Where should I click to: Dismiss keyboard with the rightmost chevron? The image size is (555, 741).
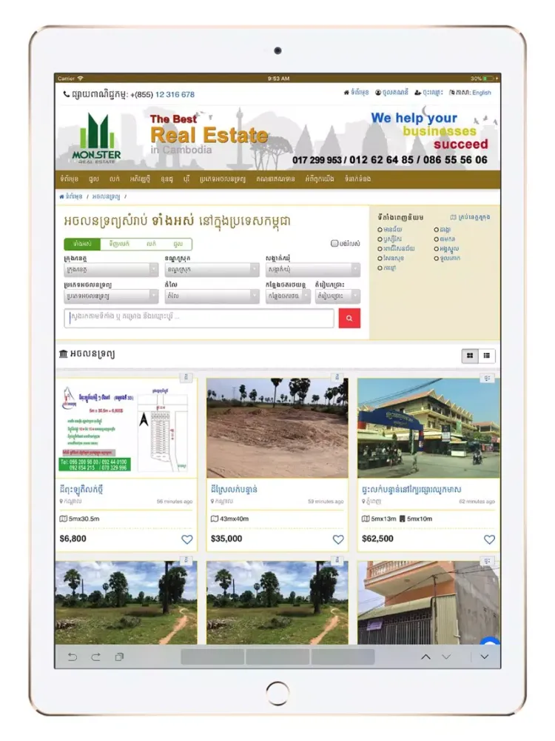pyautogui.click(x=485, y=657)
